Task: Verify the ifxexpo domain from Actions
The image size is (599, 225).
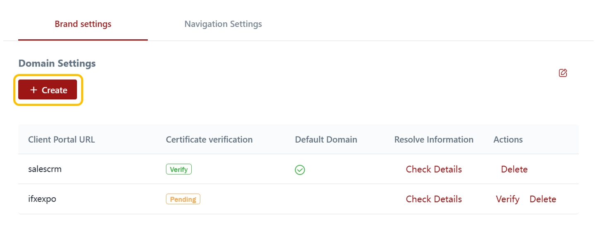Action: pyautogui.click(x=508, y=199)
